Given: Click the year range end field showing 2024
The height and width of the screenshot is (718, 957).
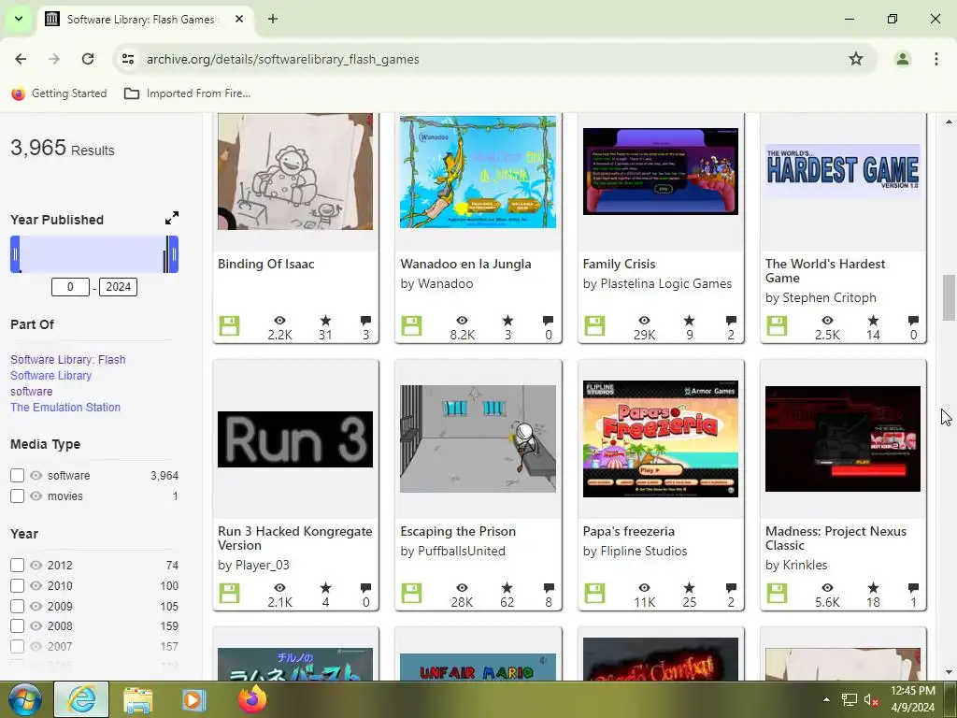Looking at the screenshot, I should pos(118,287).
